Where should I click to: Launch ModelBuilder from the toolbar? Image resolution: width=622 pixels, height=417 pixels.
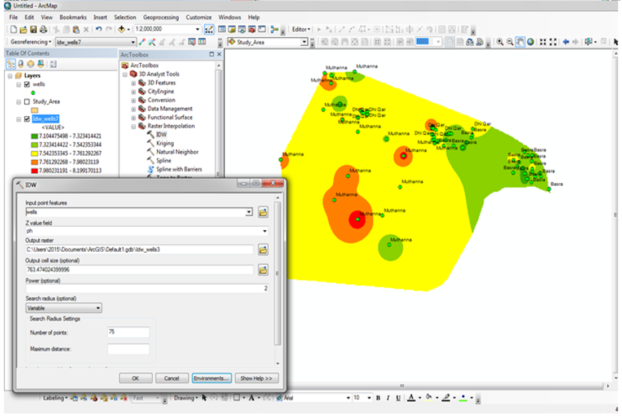point(274,29)
